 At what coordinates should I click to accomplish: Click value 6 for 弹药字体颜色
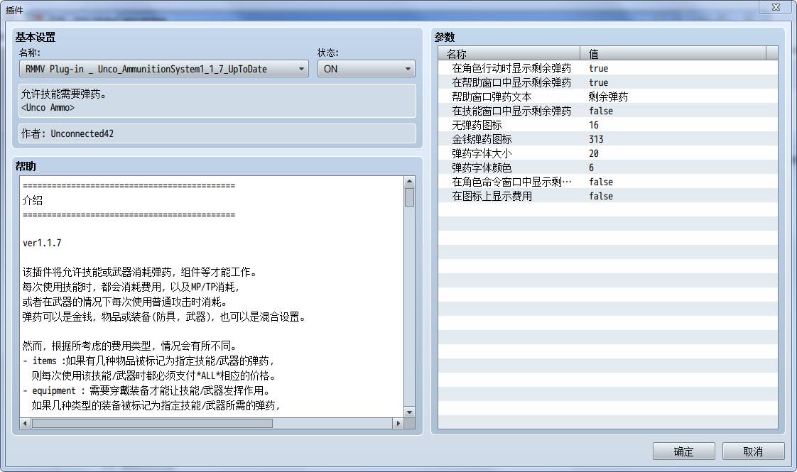pos(591,168)
